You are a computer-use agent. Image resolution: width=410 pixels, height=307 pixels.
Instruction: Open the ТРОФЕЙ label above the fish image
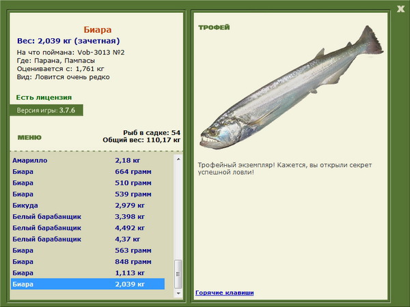pos(214,27)
